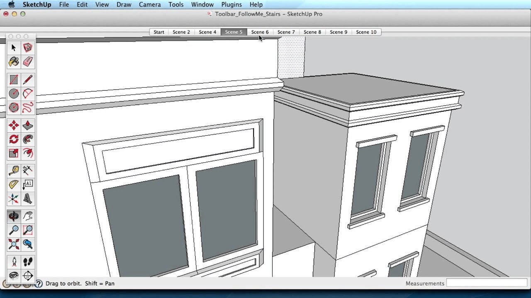Select the Circle tool
Image resolution: width=531 pixels, height=298 pixels.
coord(14,94)
